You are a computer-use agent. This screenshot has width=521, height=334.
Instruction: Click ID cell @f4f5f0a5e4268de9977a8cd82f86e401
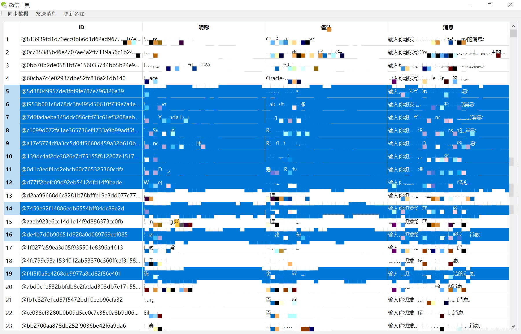[81, 274]
